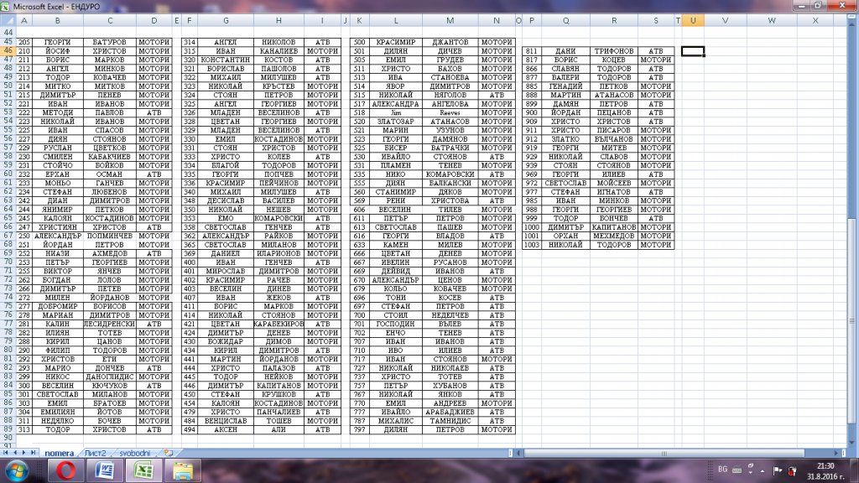Click the vertical scrollbar down arrow
This screenshot has height=483, width=859.
coord(851,443)
